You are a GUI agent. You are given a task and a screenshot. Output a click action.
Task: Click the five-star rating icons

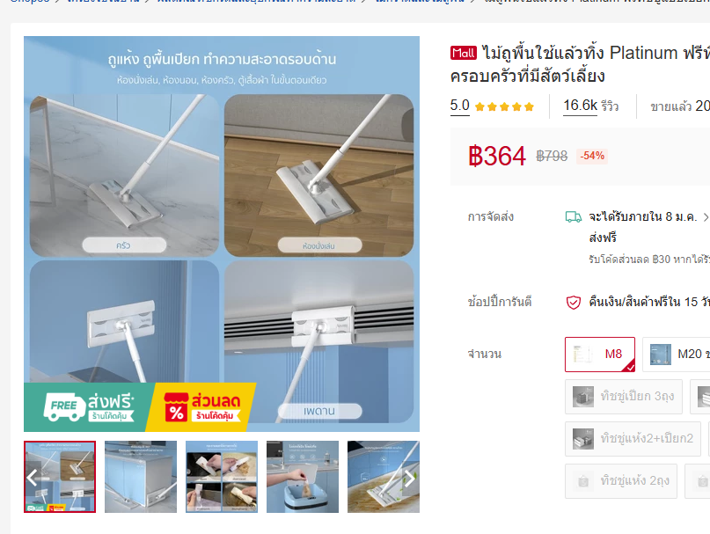[x=504, y=107]
